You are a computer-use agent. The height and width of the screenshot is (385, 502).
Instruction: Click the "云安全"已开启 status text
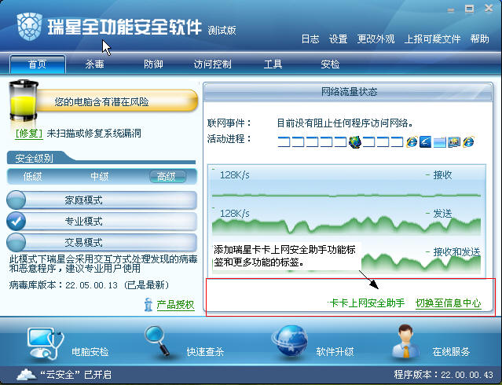(x=75, y=375)
